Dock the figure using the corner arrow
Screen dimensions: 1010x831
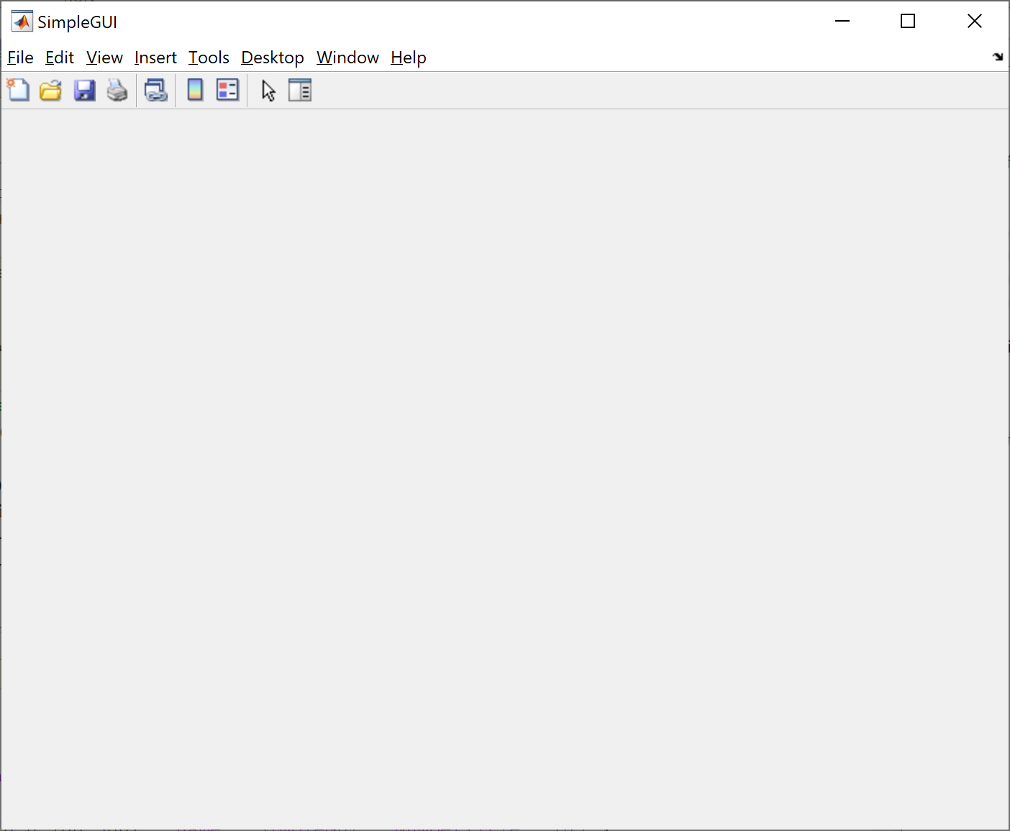click(998, 57)
